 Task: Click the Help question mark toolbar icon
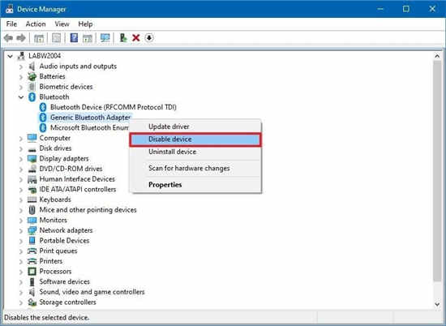pyautogui.click(x=74, y=38)
